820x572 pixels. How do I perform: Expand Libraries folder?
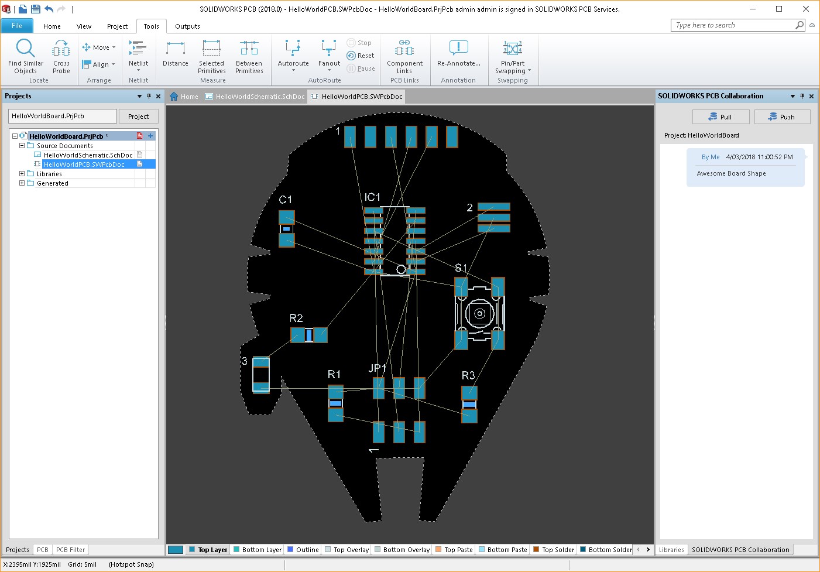(22, 173)
